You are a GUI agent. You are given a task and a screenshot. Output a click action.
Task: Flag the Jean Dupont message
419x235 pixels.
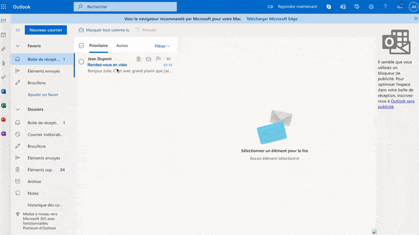[x=158, y=59]
